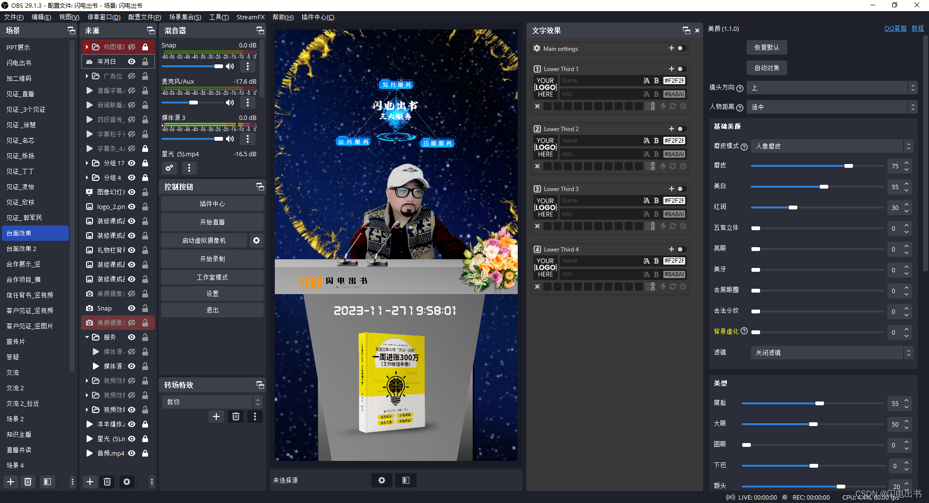
Task: Add entry with plus in Lower Third 1
Action: pos(671,69)
